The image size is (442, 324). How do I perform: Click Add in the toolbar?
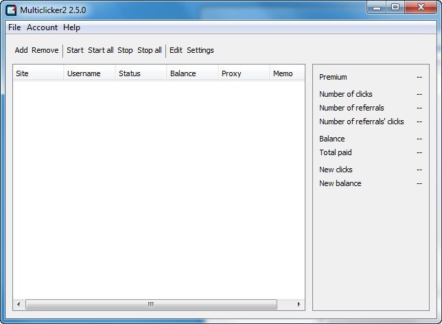tap(21, 50)
